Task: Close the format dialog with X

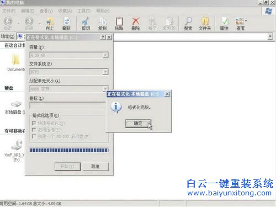Action: [109, 38]
